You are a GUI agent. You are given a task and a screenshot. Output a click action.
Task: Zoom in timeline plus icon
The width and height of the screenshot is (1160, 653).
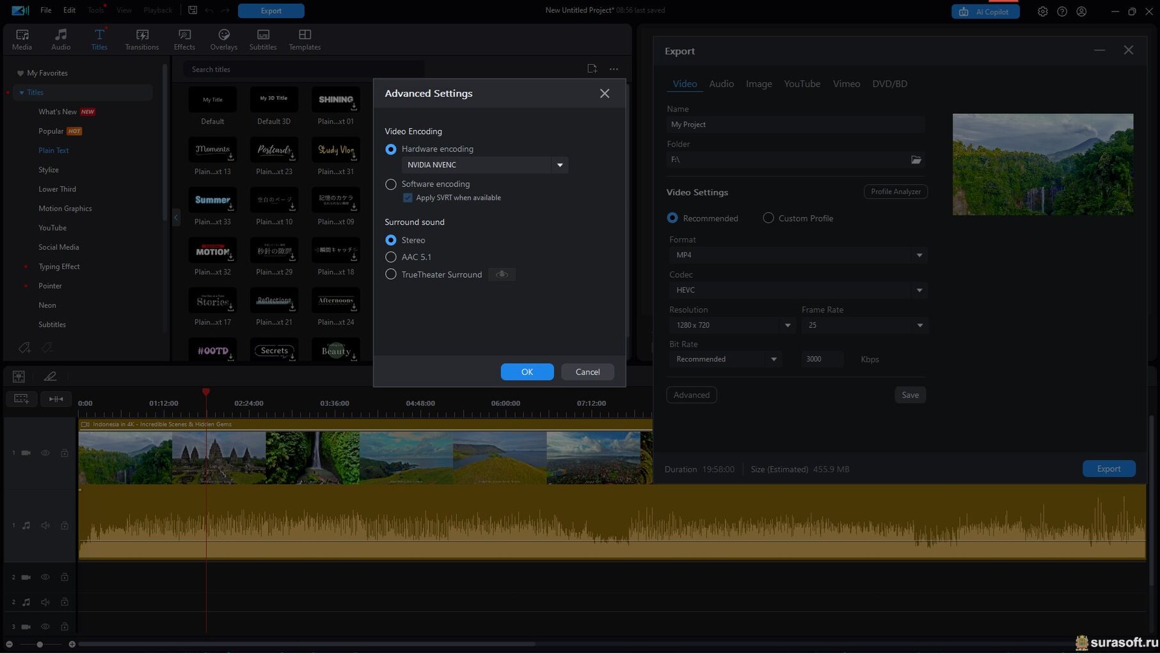(72, 644)
